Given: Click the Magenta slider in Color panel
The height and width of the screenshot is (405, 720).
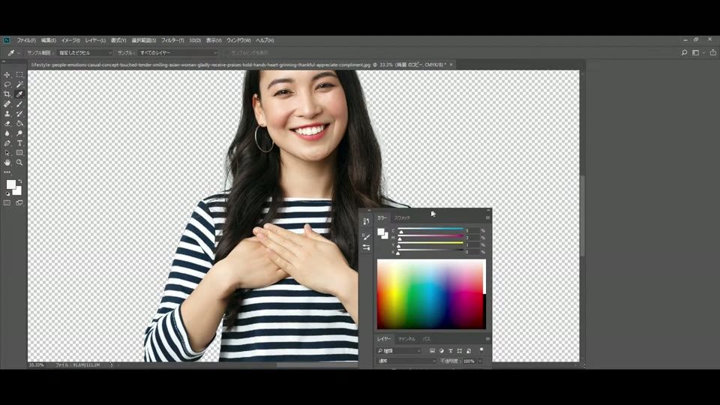Looking at the screenshot, I should [430, 237].
